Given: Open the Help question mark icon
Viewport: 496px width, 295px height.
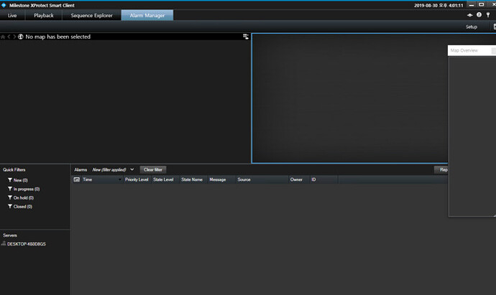Looking at the screenshot, I should (479, 15).
